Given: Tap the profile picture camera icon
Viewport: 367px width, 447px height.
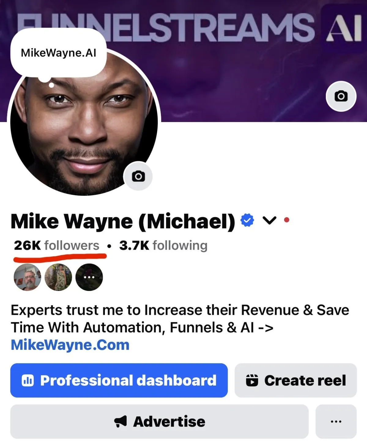Looking at the screenshot, I should tap(138, 176).
